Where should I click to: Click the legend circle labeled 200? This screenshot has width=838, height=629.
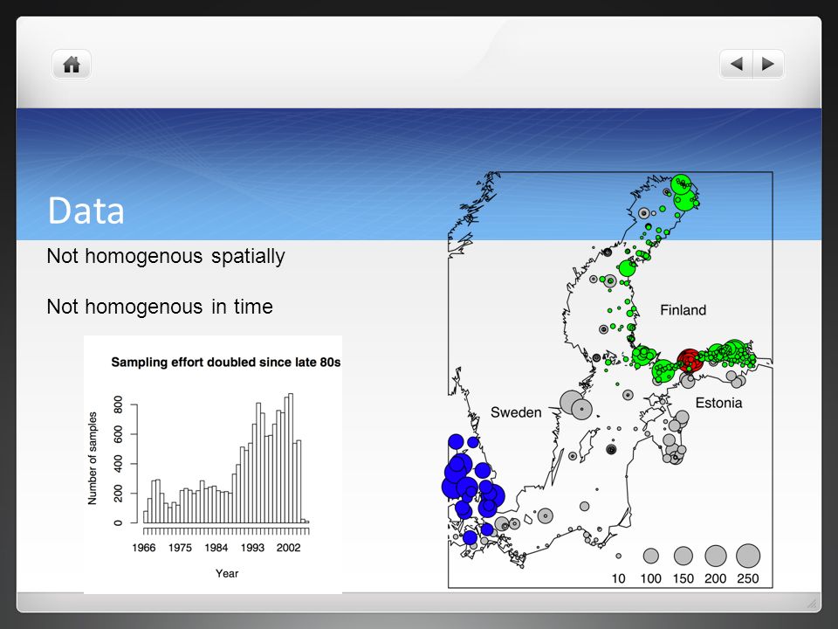click(x=716, y=556)
